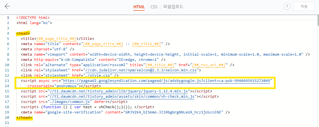Screen dimensions: 319x127
Task: Click line number 1 in gutter
Action: coord(8,18)
